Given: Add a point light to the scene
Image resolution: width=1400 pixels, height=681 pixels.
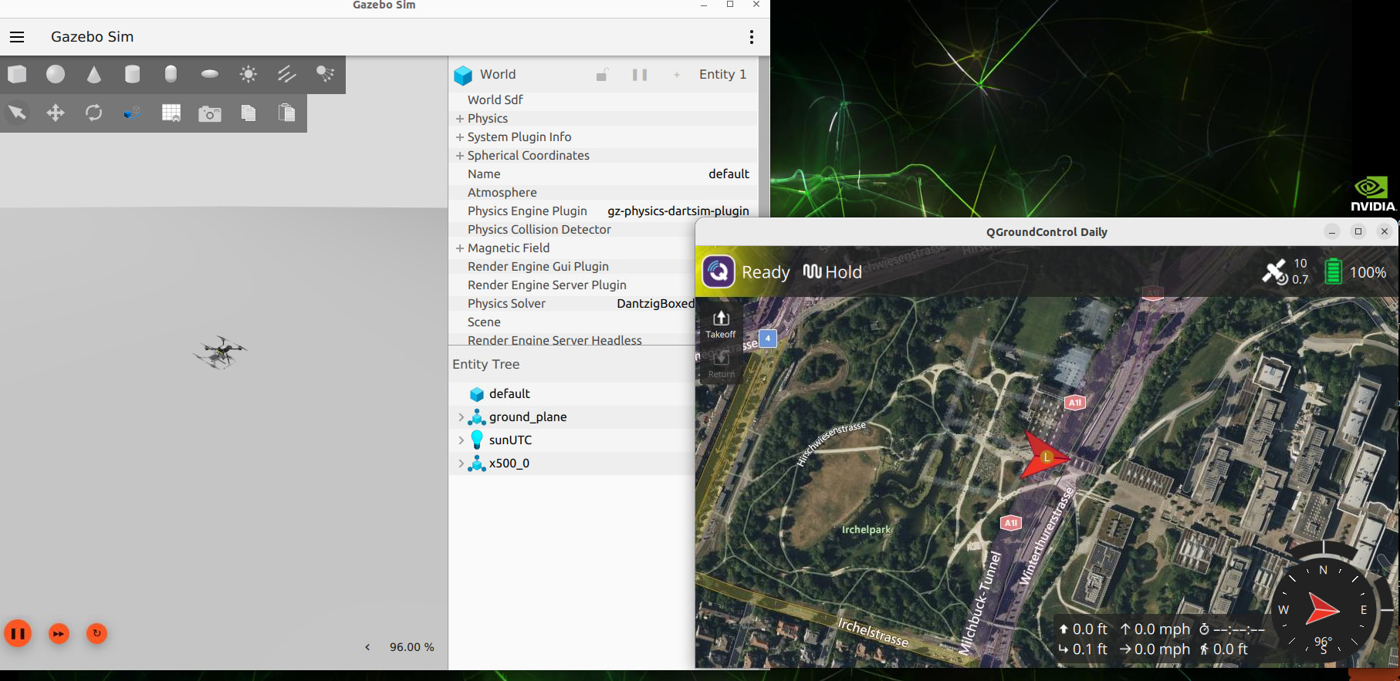Looking at the screenshot, I should pos(249,74).
